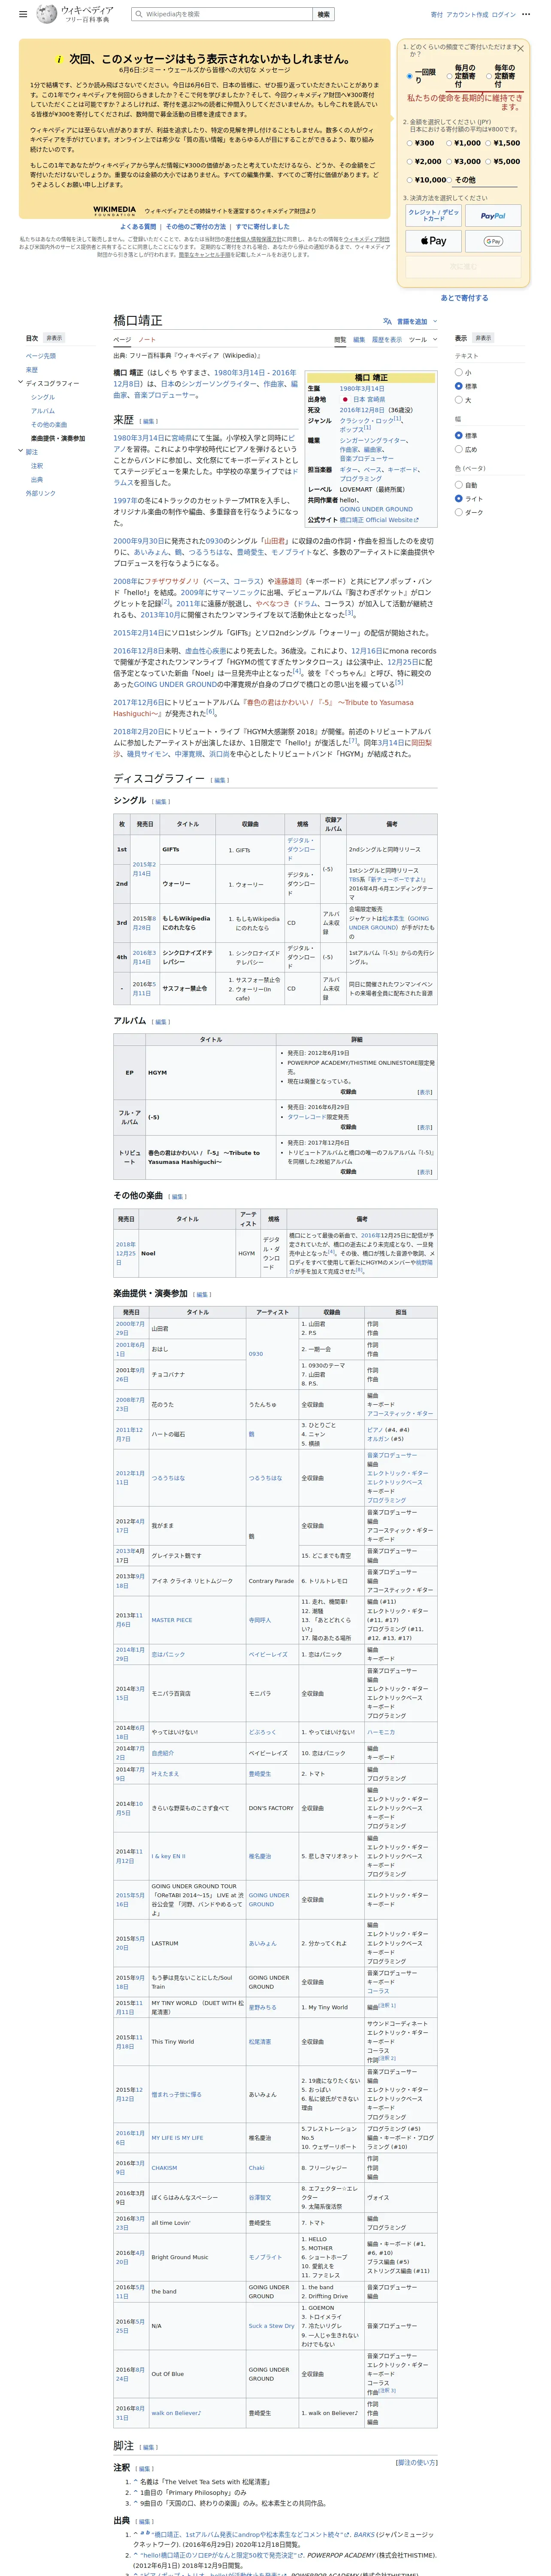Choose the Apple Pay payment button
The width and height of the screenshot is (551, 2576).
(x=433, y=241)
